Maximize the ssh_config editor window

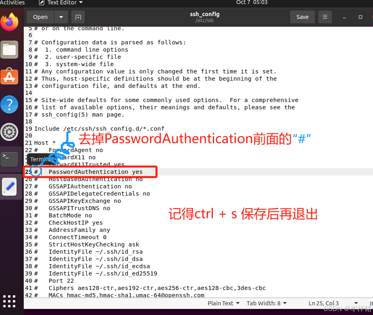tap(361, 17)
